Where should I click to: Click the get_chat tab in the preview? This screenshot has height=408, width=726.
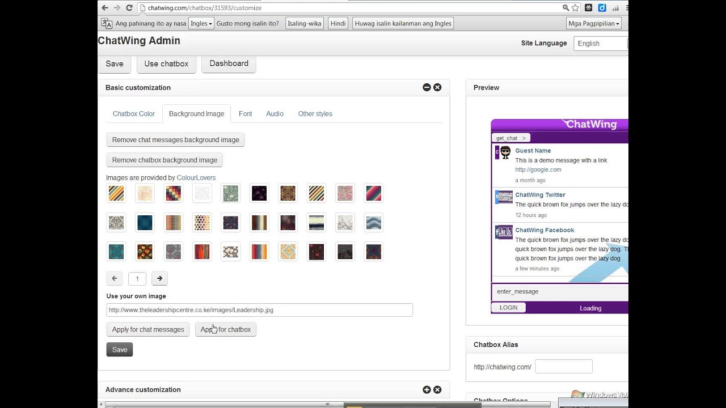(510, 138)
